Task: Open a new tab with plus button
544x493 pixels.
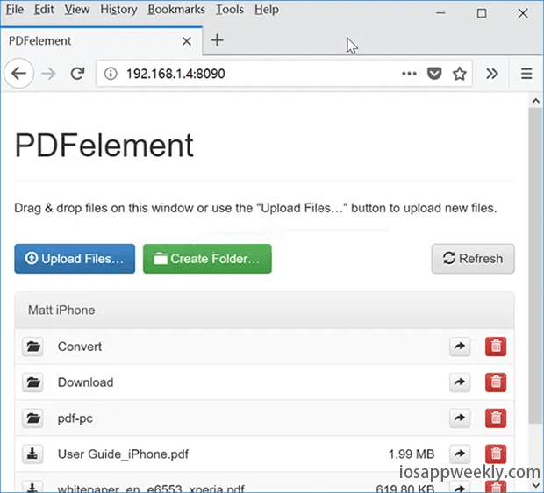Action: pos(218,40)
